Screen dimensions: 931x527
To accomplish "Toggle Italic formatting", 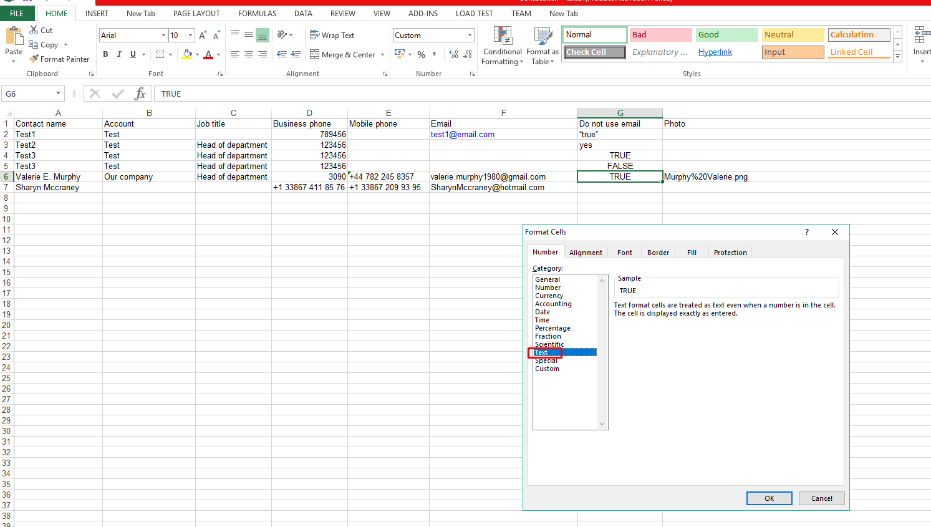I will [x=119, y=54].
